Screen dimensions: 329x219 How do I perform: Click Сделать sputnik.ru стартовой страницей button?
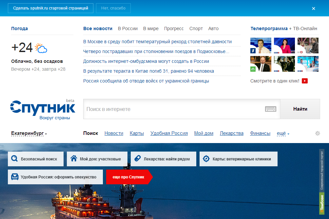pyautogui.click(x=50, y=8)
